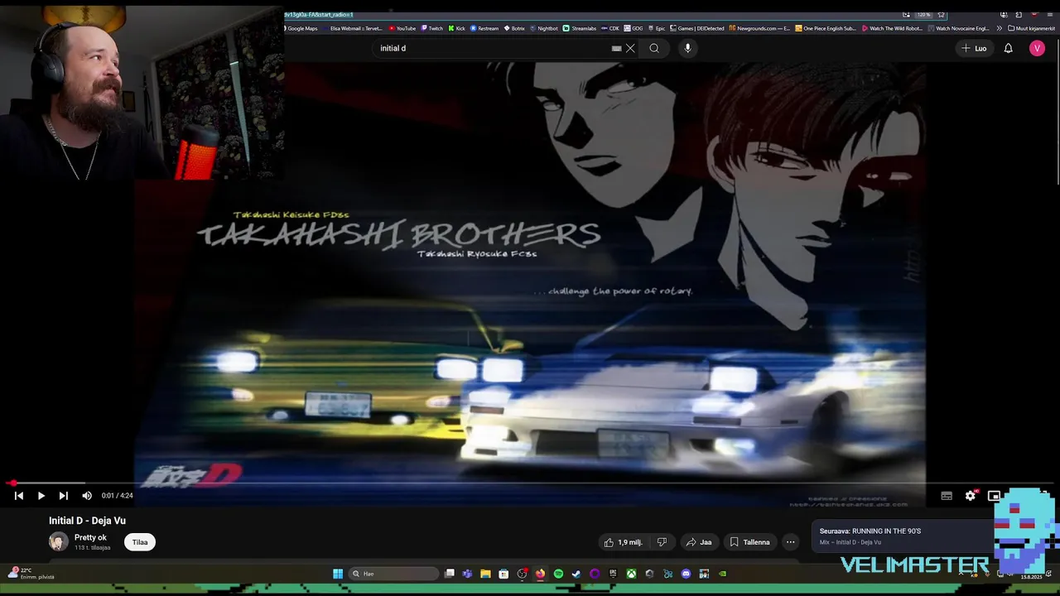
Task: Open the on-screen keyboard icon in search
Action: click(x=616, y=48)
